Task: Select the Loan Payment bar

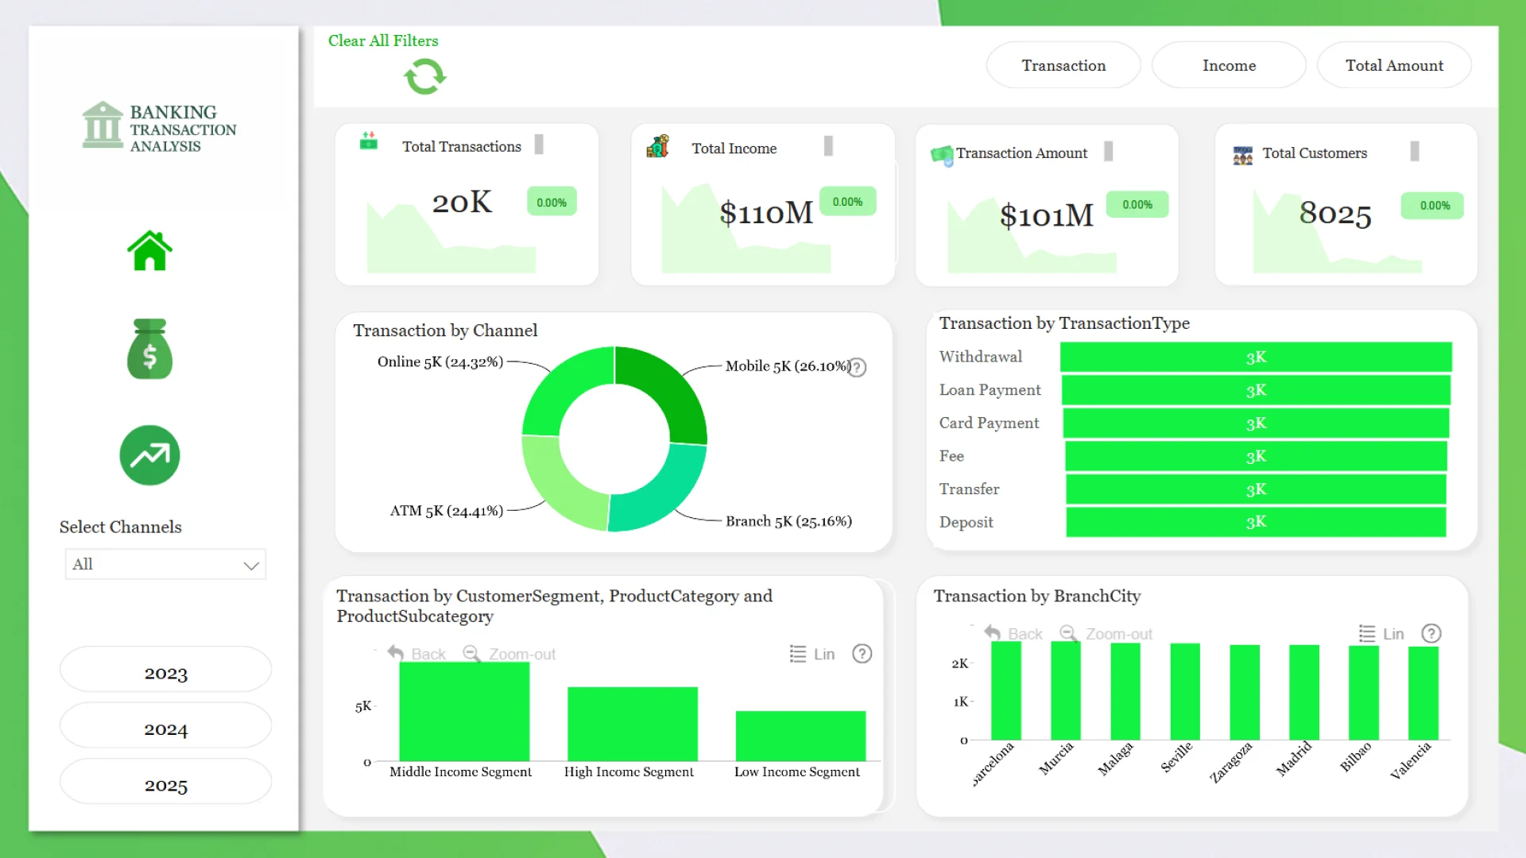Action: coord(1256,390)
